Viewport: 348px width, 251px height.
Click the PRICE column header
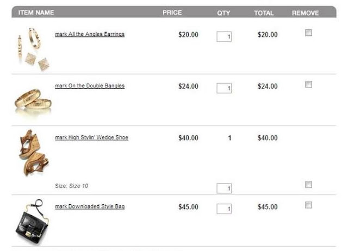(172, 12)
